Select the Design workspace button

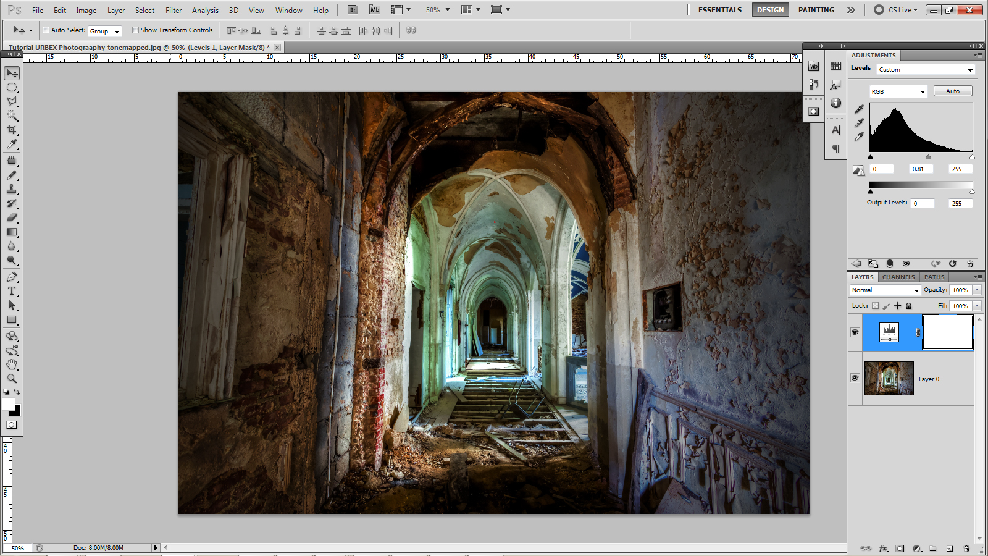pos(770,10)
